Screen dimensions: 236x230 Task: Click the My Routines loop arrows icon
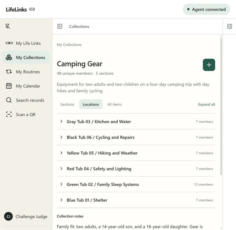point(9,71)
